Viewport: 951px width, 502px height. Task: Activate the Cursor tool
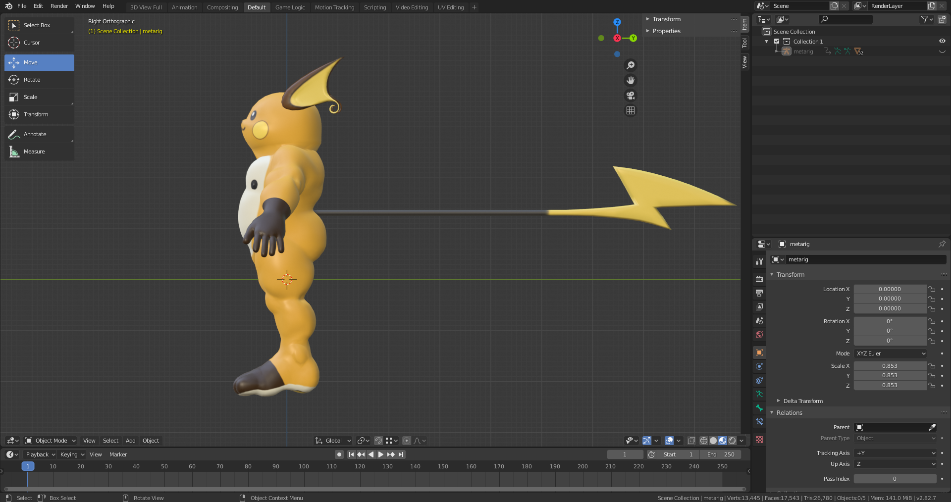coord(39,43)
